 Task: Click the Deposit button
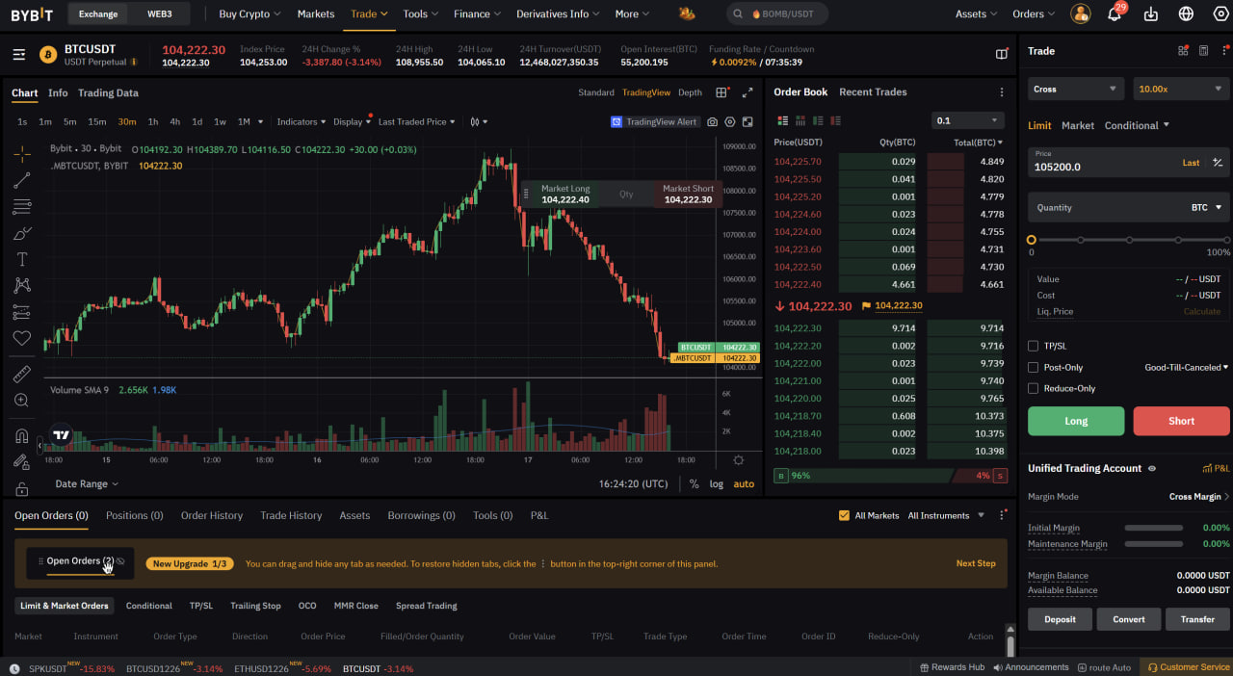click(1060, 619)
